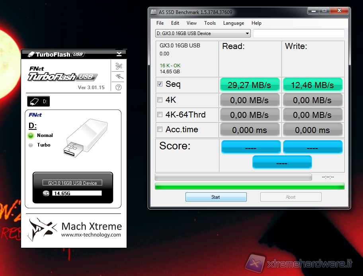363x276 pixels.
Task: Open TurboFlash help question mark icon
Action: 119,87
